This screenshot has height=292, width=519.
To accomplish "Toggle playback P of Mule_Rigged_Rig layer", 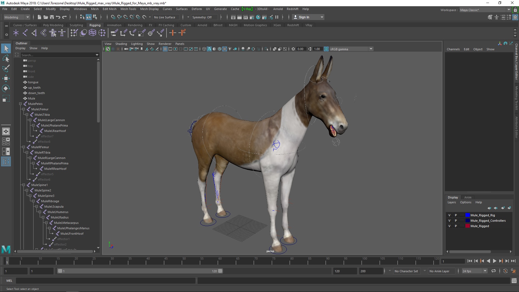I will point(456,215).
